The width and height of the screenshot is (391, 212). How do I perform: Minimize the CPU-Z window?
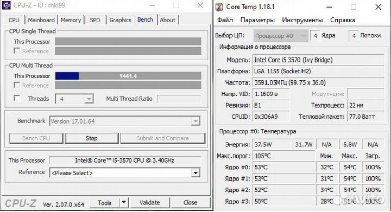pyautogui.click(x=152, y=5)
